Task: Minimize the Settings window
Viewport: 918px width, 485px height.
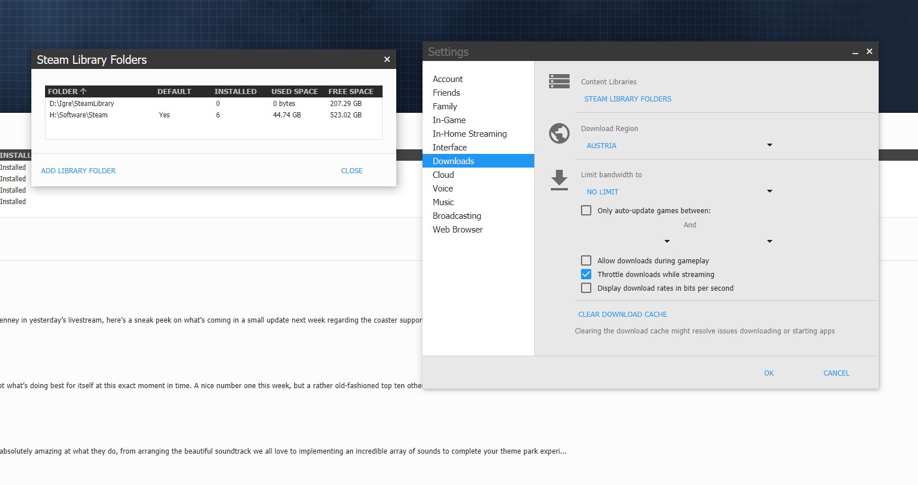Action: coord(855,52)
